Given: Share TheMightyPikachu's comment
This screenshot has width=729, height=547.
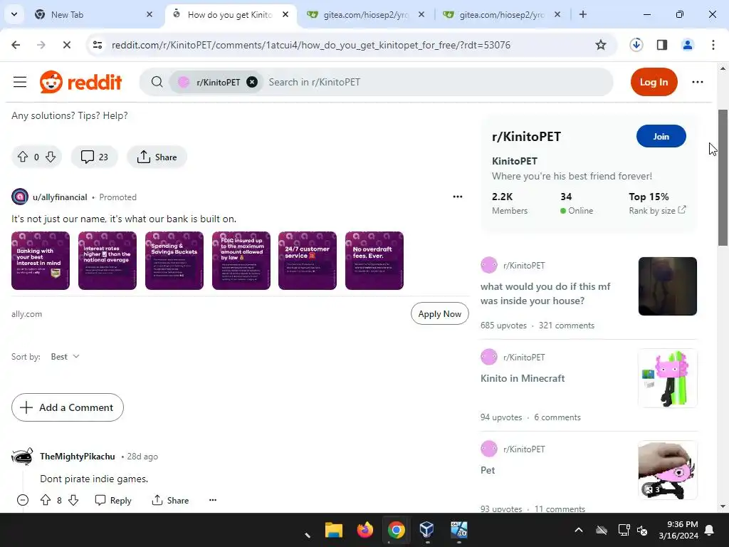Looking at the screenshot, I should coord(170,500).
